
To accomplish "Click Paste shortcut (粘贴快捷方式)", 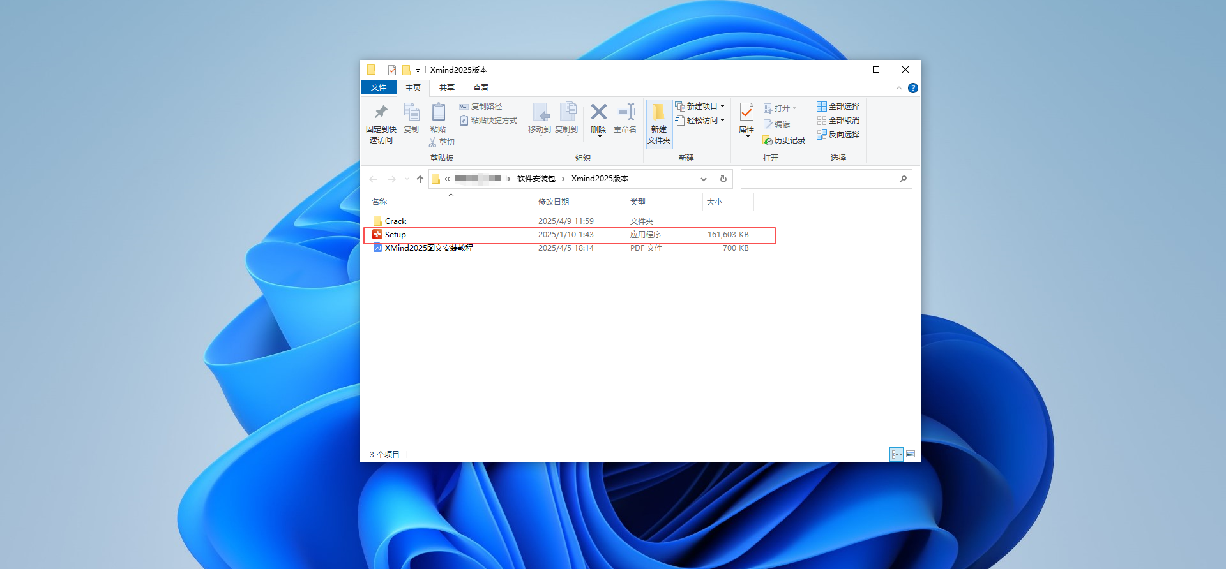I will coord(488,121).
